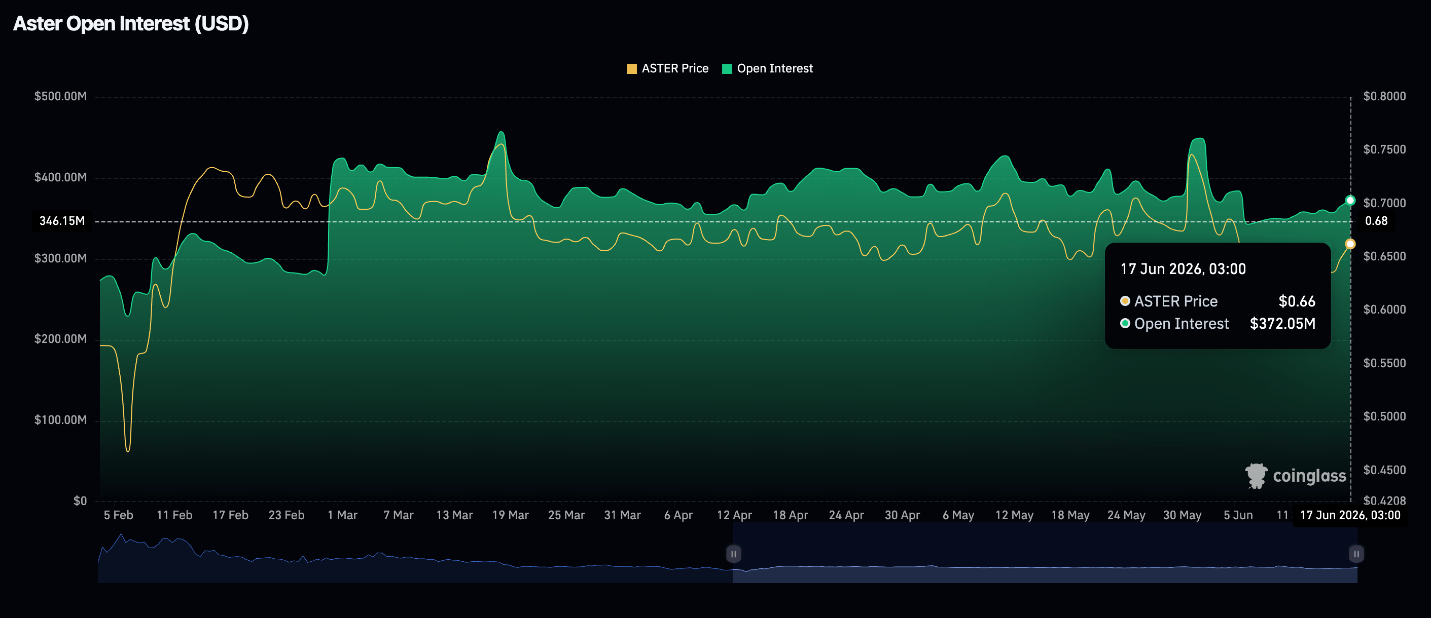Click the 13 Mar date label

point(454,515)
